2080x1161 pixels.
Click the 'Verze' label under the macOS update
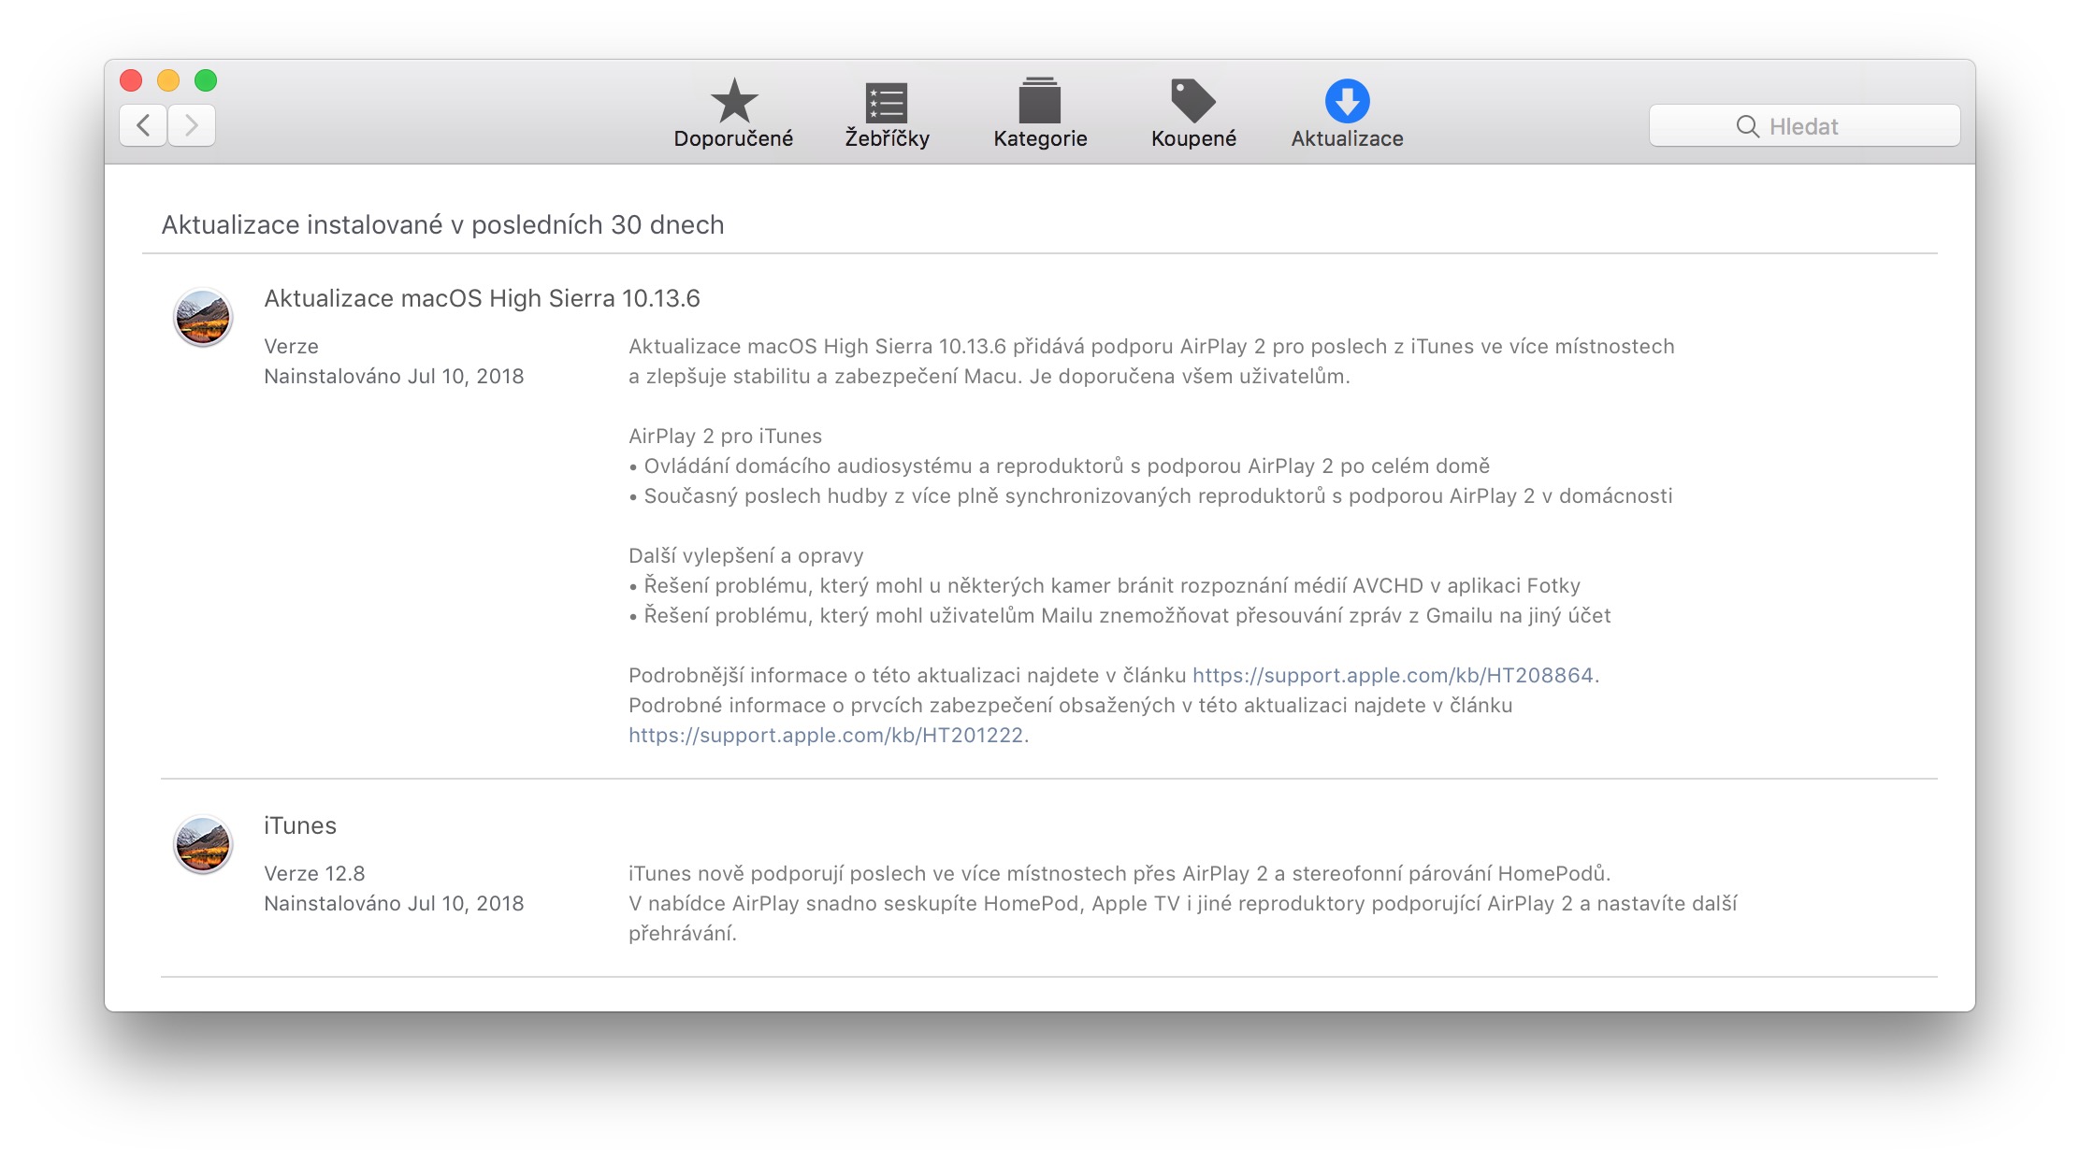click(291, 346)
